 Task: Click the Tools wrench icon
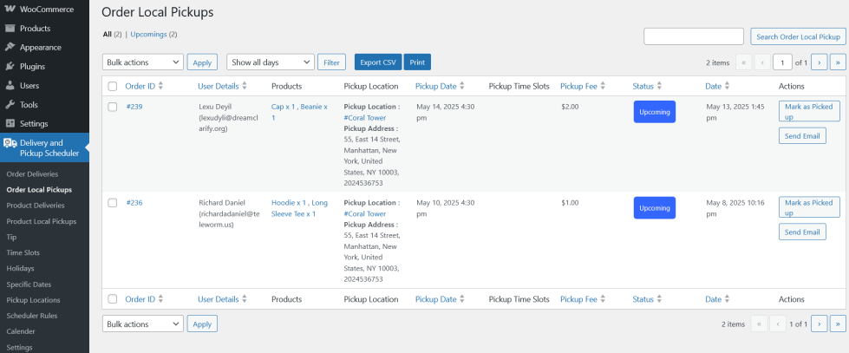click(x=10, y=104)
